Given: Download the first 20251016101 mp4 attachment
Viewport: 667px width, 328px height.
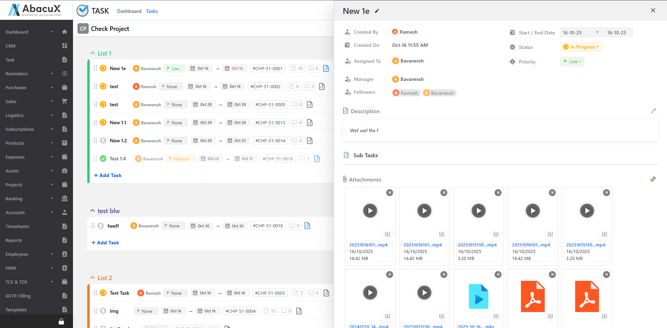Looking at the screenshot, I should coord(387,234).
